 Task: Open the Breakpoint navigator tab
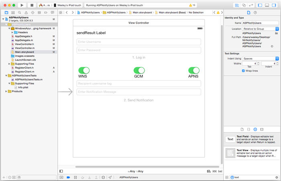[x=46, y=12]
